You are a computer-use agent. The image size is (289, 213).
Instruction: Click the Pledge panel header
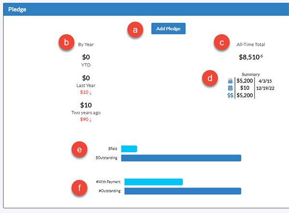[x=146, y=9]
